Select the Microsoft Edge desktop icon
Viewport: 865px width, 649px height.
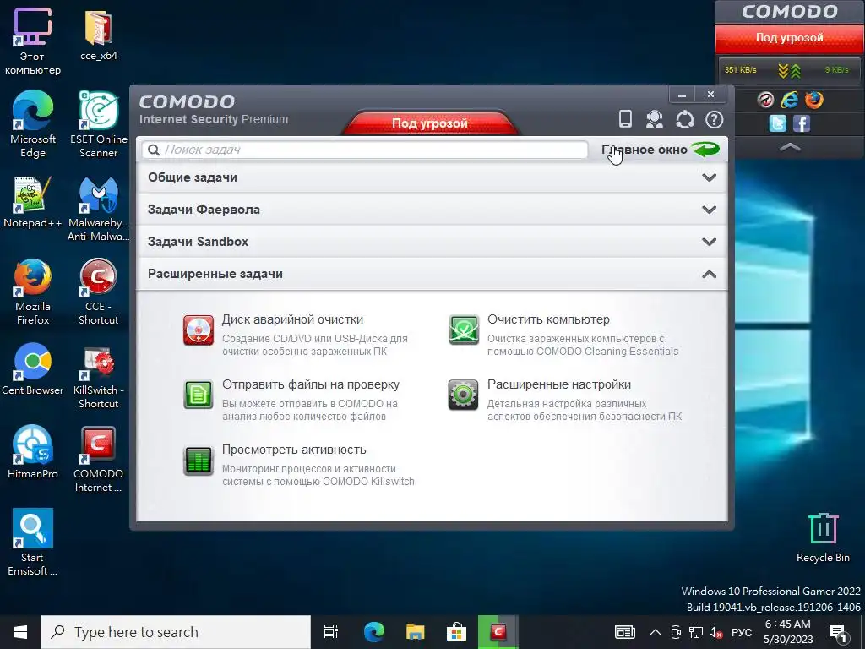(33, 125)
